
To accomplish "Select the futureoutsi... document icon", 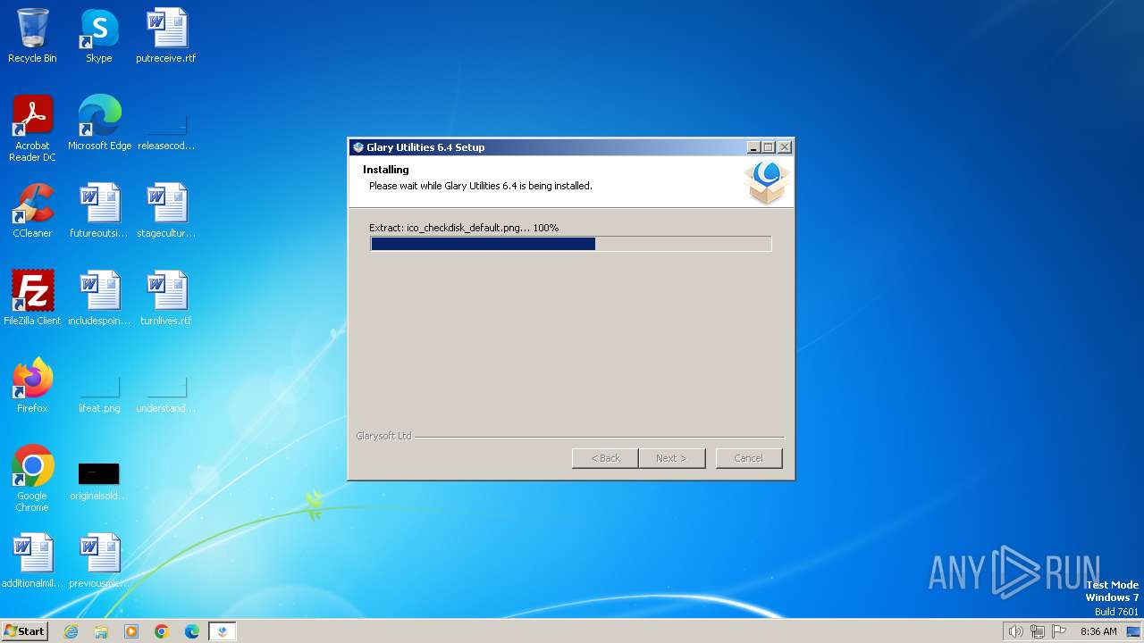I will (x=99, y=211).
